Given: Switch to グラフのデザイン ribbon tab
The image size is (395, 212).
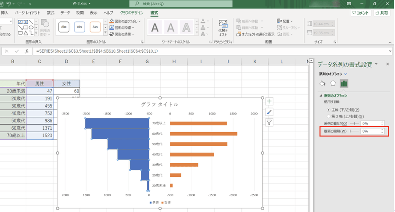Looking at the screenshot, I should click(132, 13).
